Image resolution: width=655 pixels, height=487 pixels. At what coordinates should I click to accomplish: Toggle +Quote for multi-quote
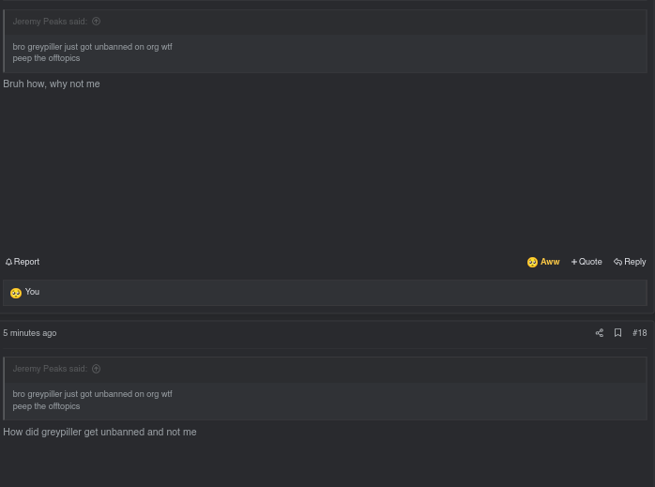(586, 262)
